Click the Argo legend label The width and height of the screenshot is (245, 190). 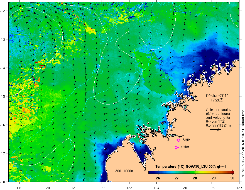186,139
